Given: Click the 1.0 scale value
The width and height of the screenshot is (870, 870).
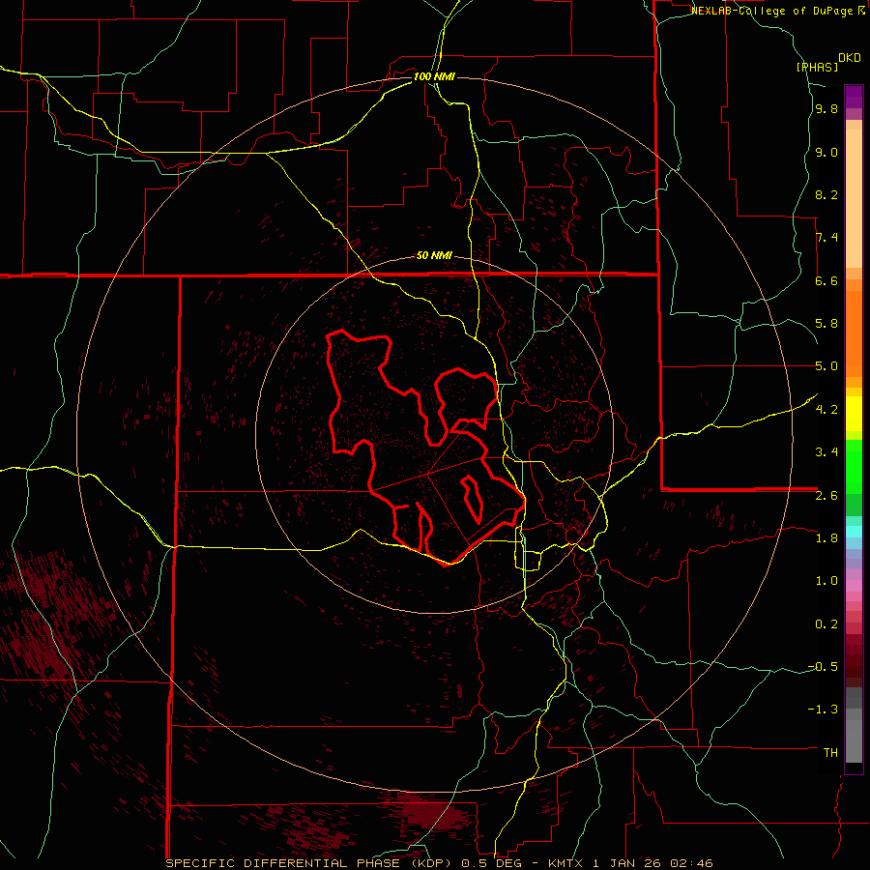Looking at the screenshot, I should pyautogui.click(x=826, y=581).
